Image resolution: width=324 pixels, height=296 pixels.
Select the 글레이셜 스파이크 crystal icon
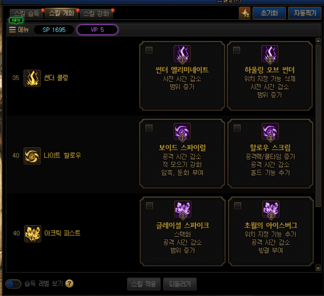[183, 209]
